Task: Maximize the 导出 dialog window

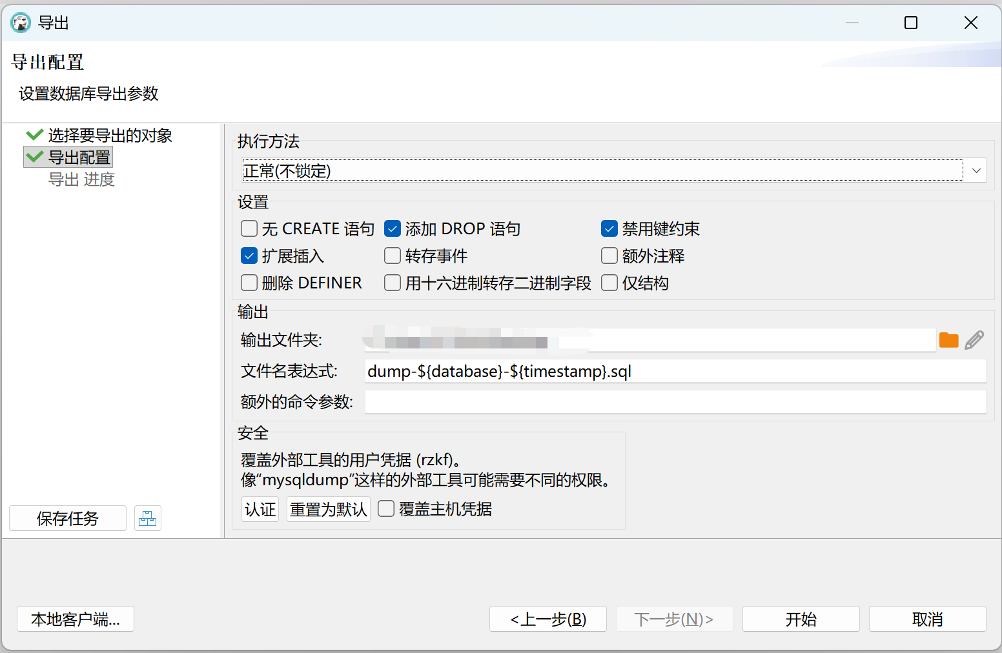Action: (x=911, y=23)
